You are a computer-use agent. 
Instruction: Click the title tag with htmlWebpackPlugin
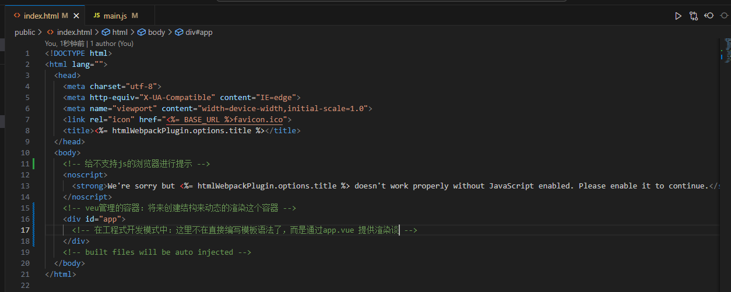(x=182, y=131)
